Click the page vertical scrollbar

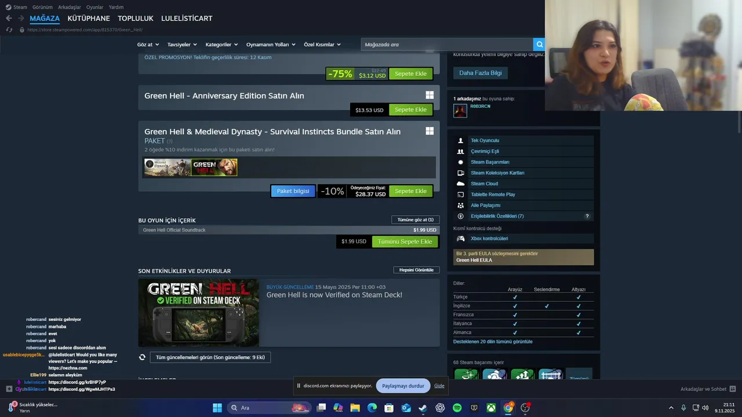pos(739,122)
